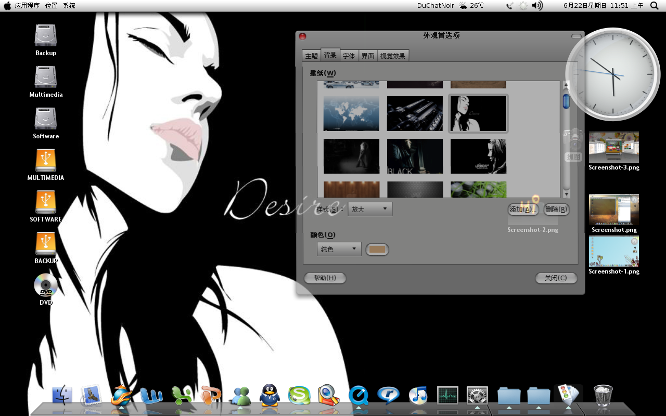Launch iTunes music note icon
Viewport: 666px width, 416px height.
418,395
